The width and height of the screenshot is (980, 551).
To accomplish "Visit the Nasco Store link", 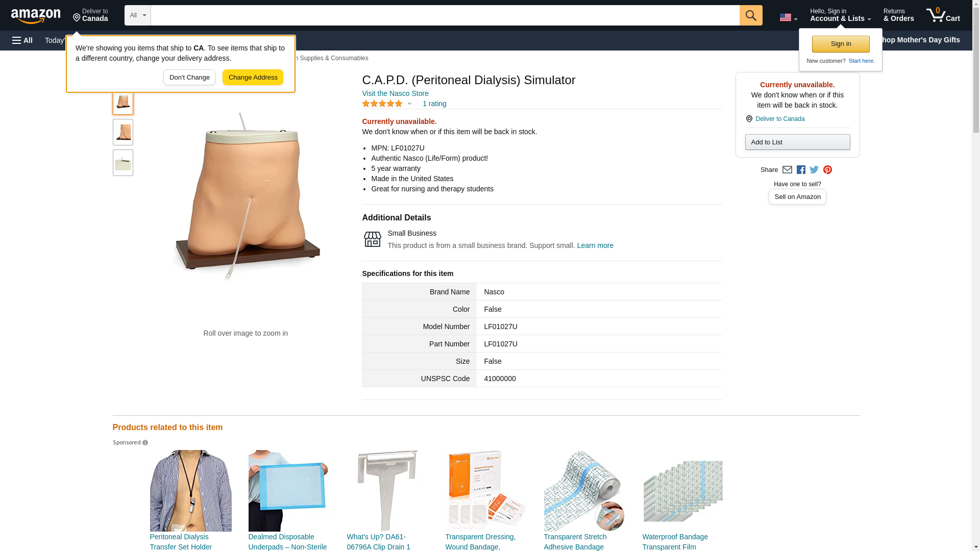I will (395, 93).
